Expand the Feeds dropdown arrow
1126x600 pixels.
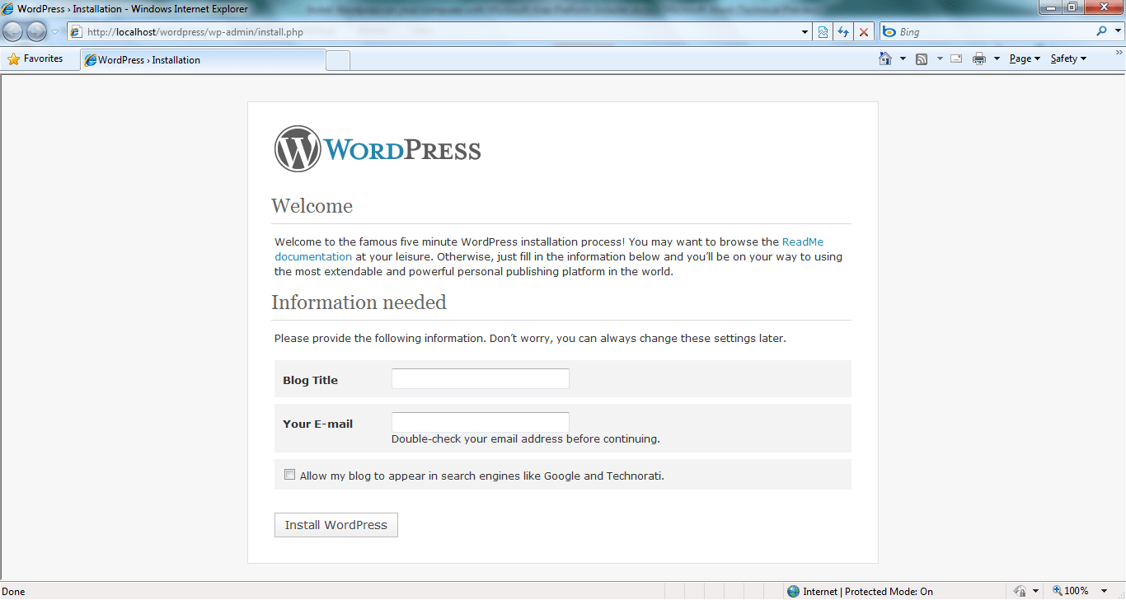(x=939, y=59)
